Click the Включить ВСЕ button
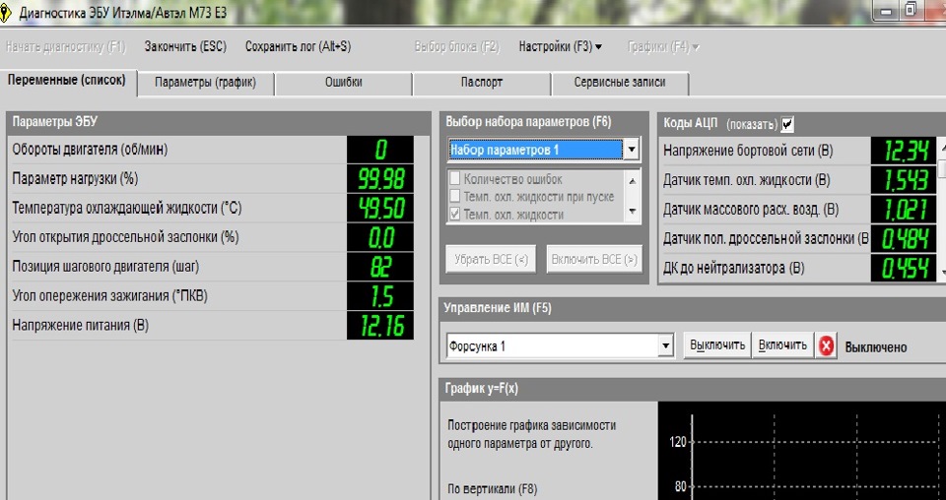 tap(594, 260)
